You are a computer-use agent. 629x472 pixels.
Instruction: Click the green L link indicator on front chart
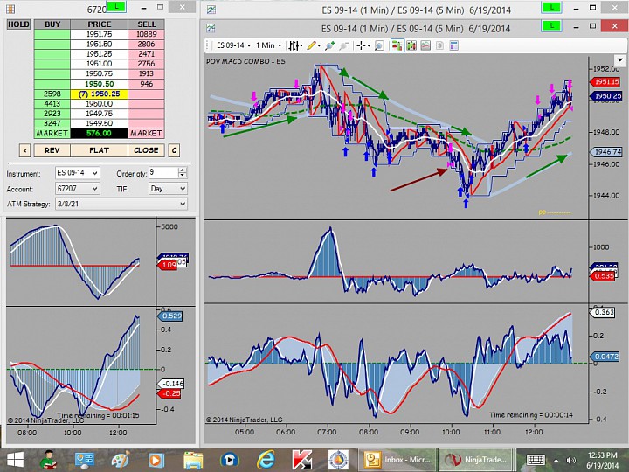(551, 25)
